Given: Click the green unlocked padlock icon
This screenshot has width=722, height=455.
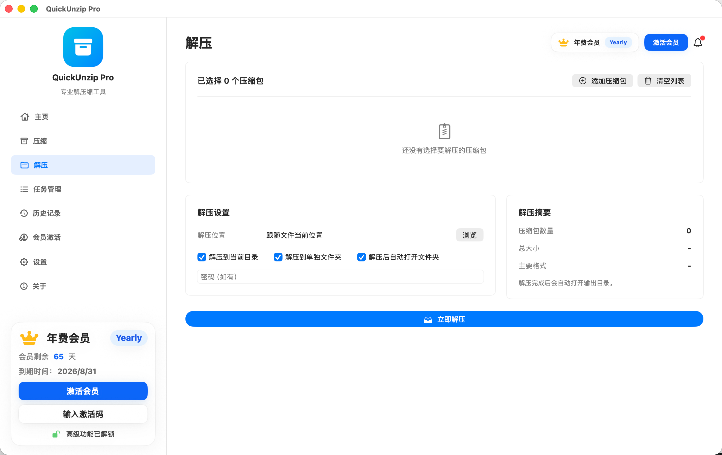Looking at the screenshot, I should pyautogui.click(x=56, y=434).
